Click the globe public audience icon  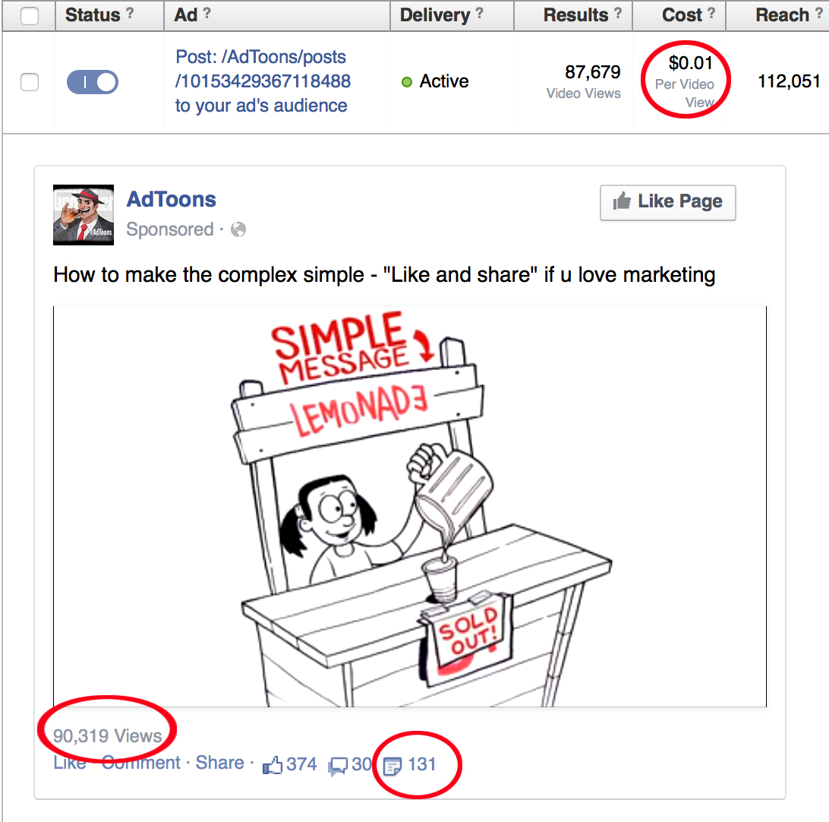click(x=238, y=229)
